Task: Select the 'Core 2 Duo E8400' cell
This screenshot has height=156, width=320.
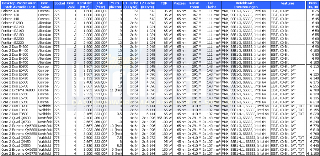Action: tap(19, 110)
